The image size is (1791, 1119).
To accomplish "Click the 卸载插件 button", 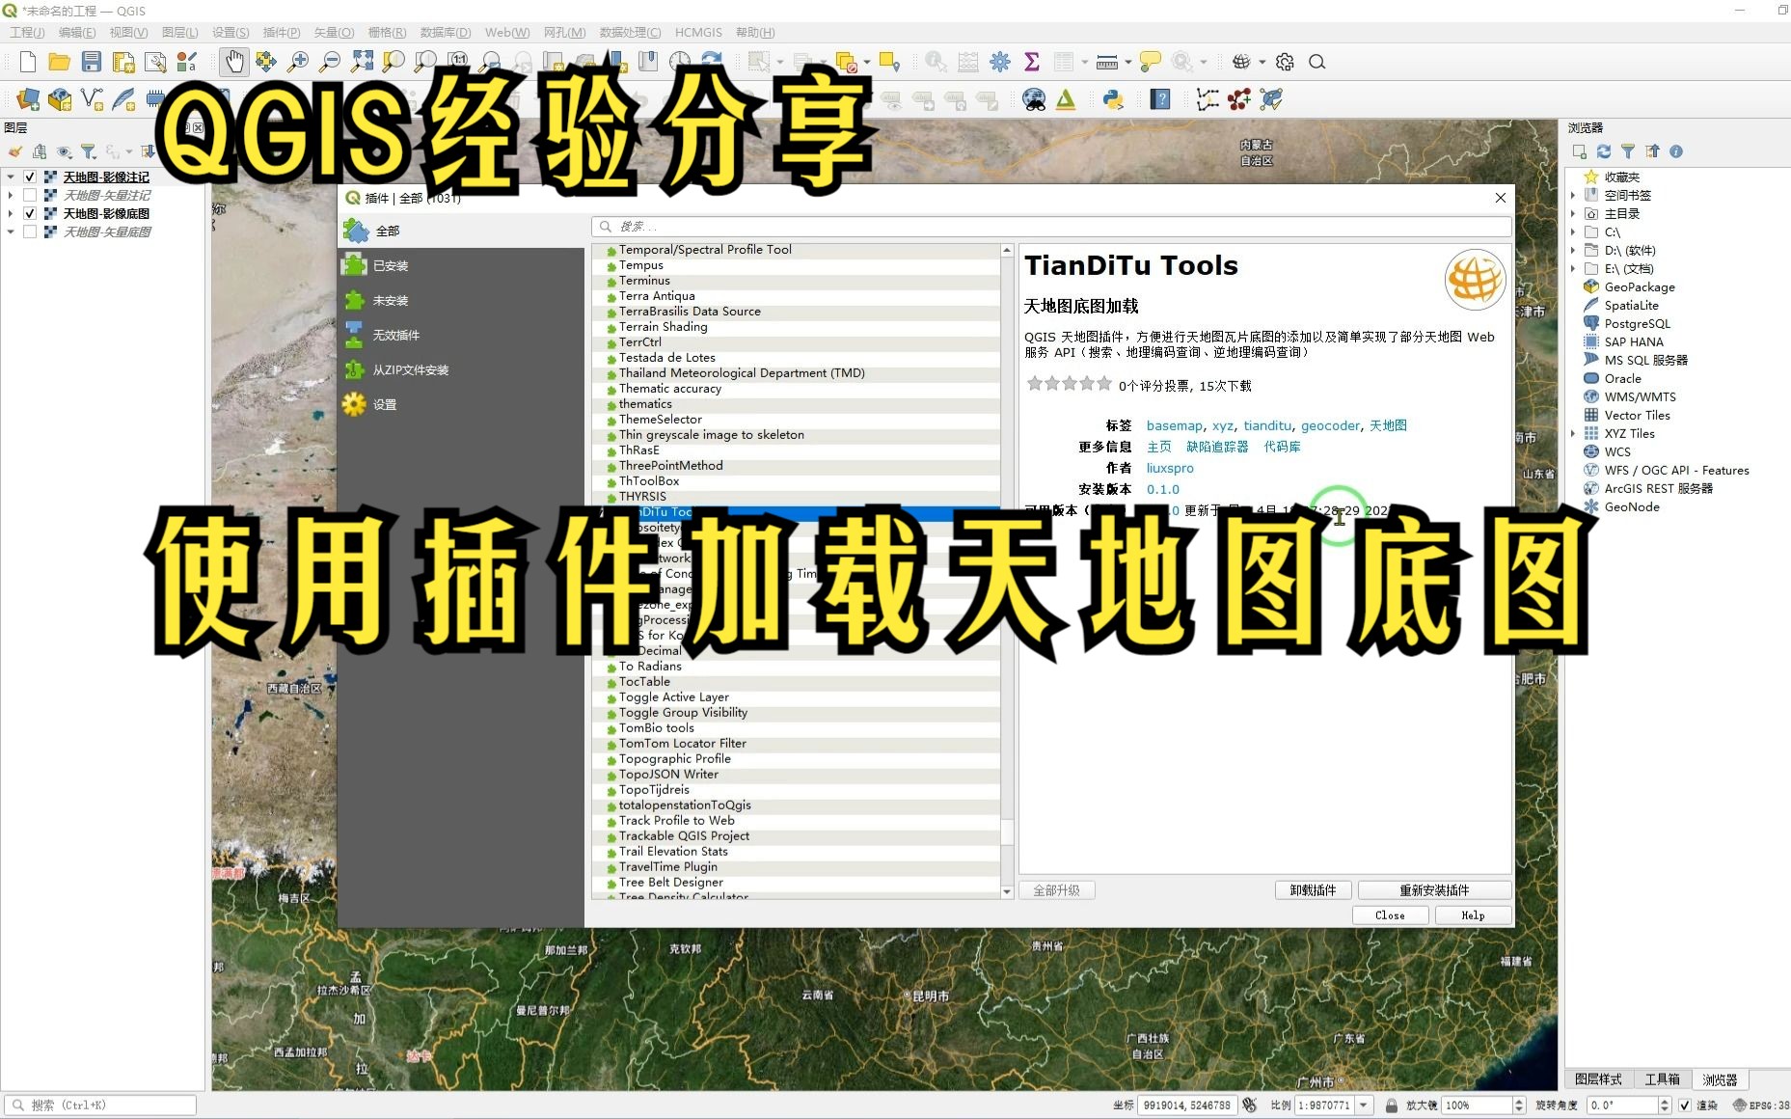I will (1313, 889).
